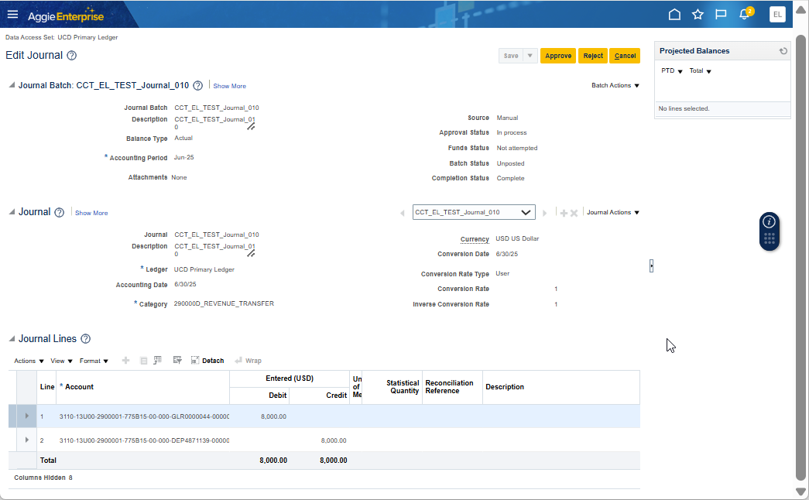Collapse the Journal Lines section

click(x=12, y=339)
